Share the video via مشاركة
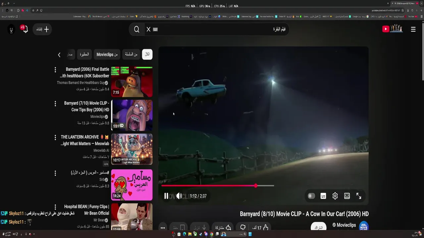424x238 pixels. 223,227
